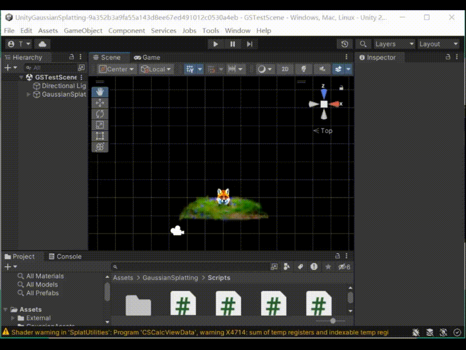Open the Layers dropdown
This screenshot has width=466, height=350.
click(x=394, y=44)
